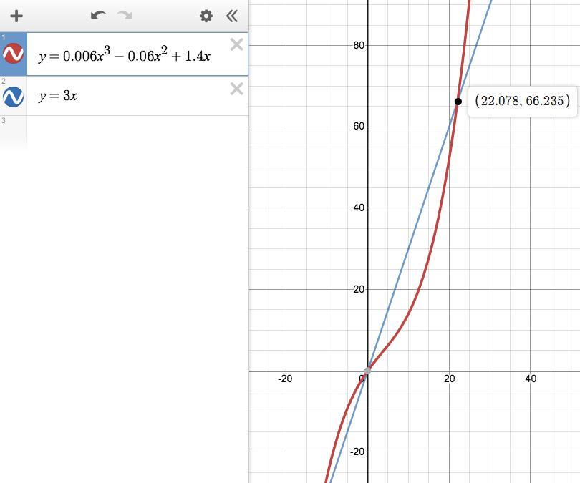Click the 40 label on the x-axis

pyautogui.click(x=531, y=379)
